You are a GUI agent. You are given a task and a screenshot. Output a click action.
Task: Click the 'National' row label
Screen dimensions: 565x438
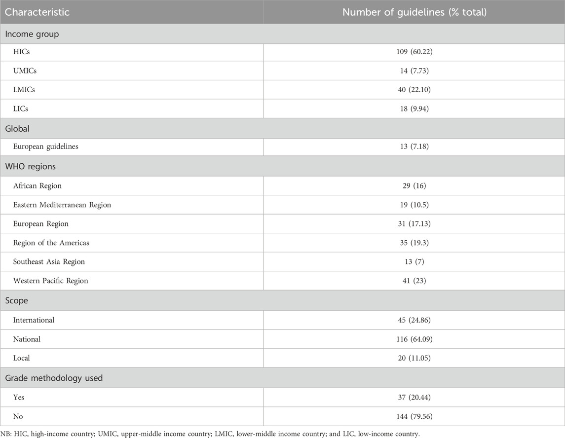click(27, 339)
